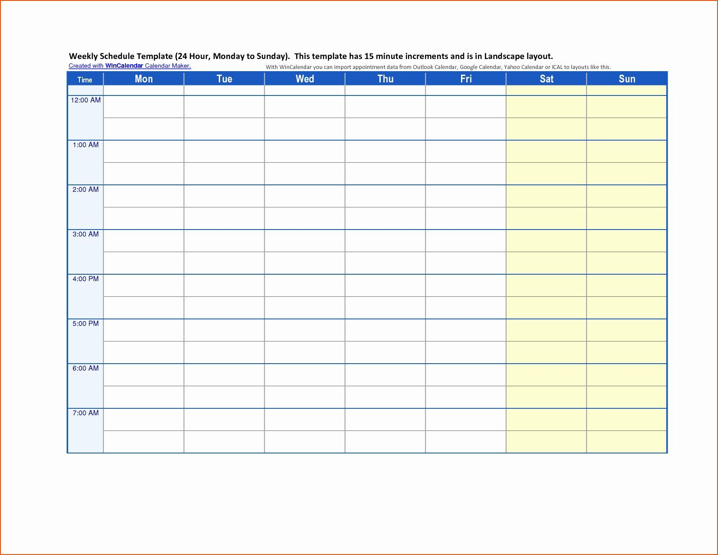Click the Time column header
Image resolution: width=718 pixels, height=555 pixels.
point(85,79)
